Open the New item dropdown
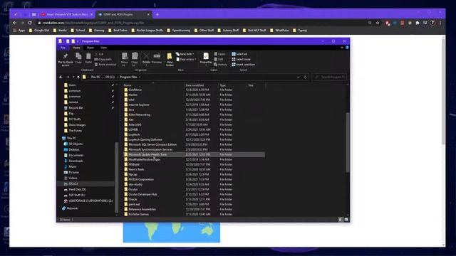 185,54
